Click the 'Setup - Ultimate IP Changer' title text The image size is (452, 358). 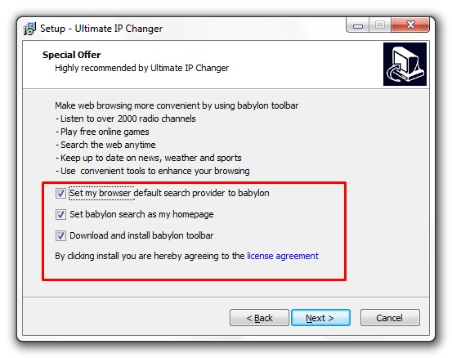[x=101, y=29]
